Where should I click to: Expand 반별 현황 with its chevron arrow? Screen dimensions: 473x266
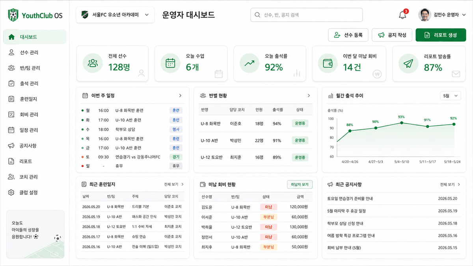pyautogui.click(x=309, y=96)
